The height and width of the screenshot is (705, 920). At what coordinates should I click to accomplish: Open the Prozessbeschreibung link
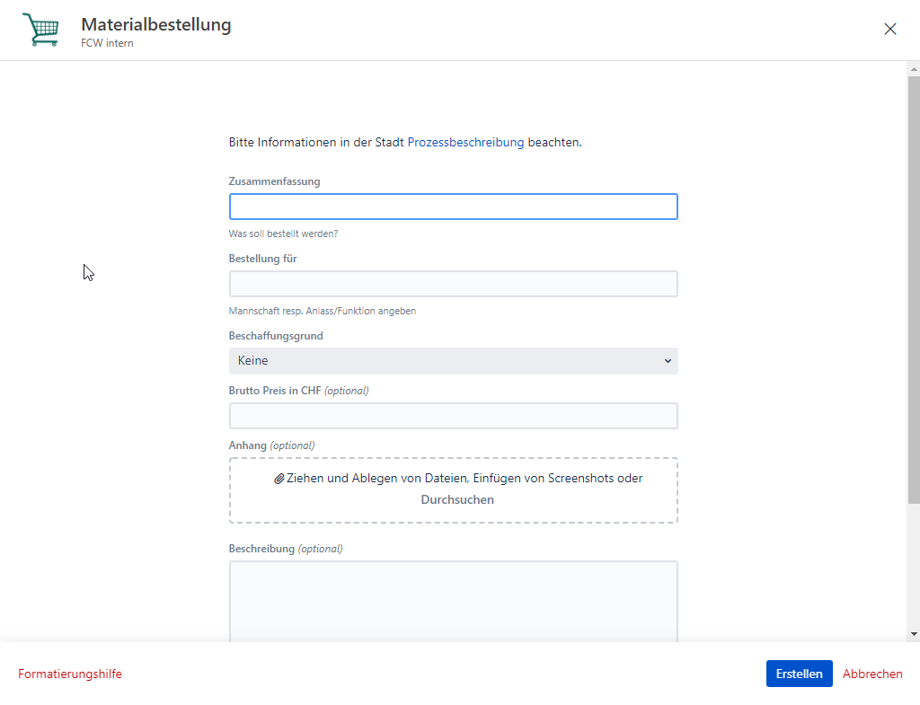(465, 142)
